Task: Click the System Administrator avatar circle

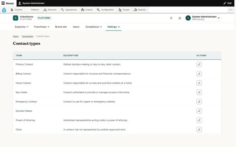Action: pos(188,18)
